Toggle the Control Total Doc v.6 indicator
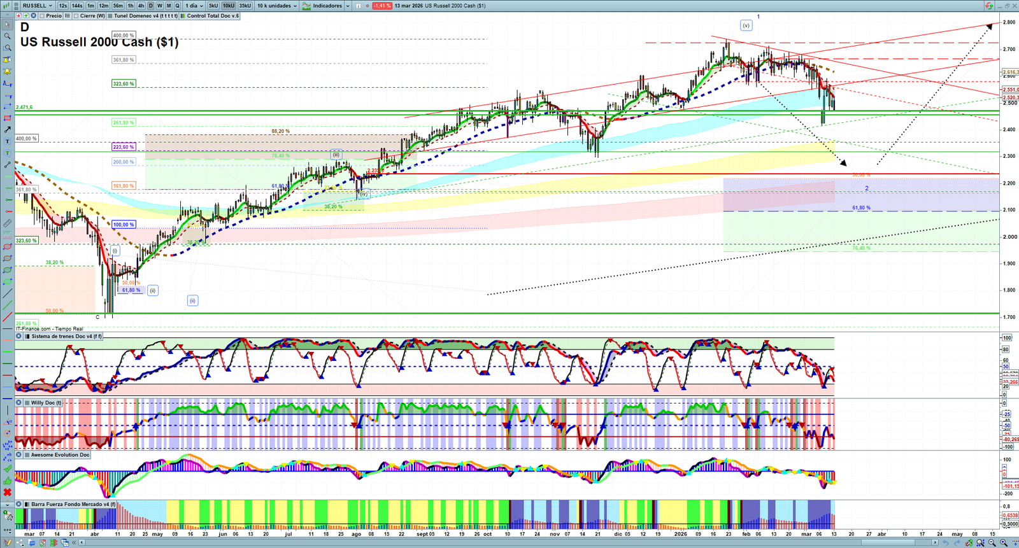This screenshot has height=548, width=1019. point(183,16)
